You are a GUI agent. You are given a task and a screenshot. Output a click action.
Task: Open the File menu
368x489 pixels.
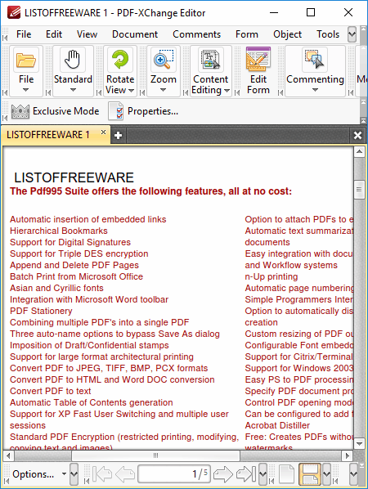pos(24,34)
